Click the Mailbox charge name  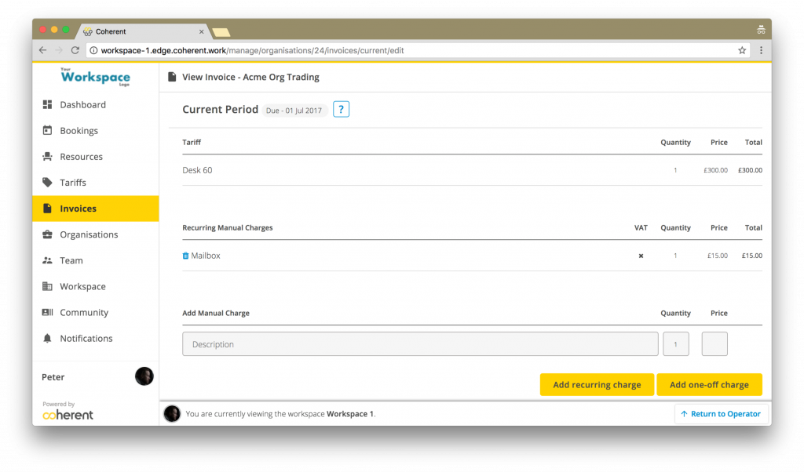(x=206, y=256)
